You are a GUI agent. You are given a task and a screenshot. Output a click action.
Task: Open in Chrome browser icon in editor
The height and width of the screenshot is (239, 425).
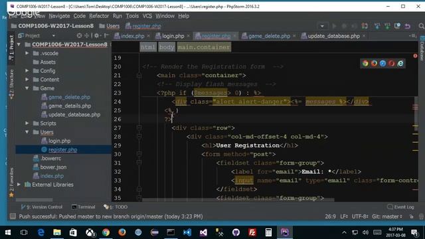365,64
